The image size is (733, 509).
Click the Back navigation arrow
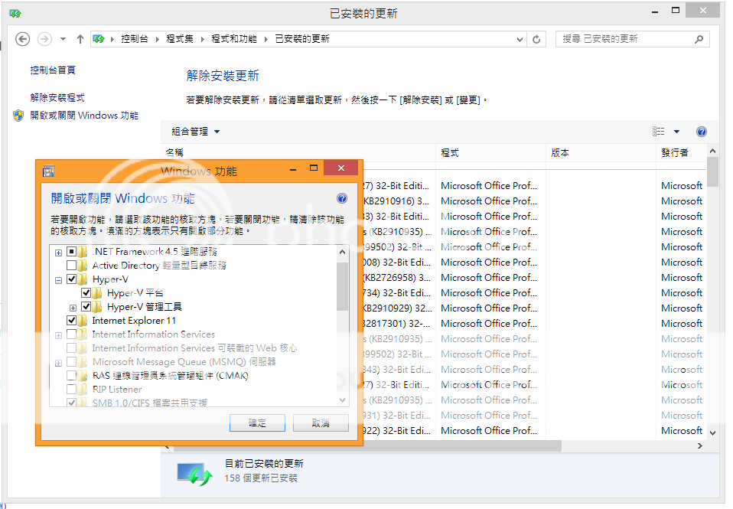coord(22,39)
